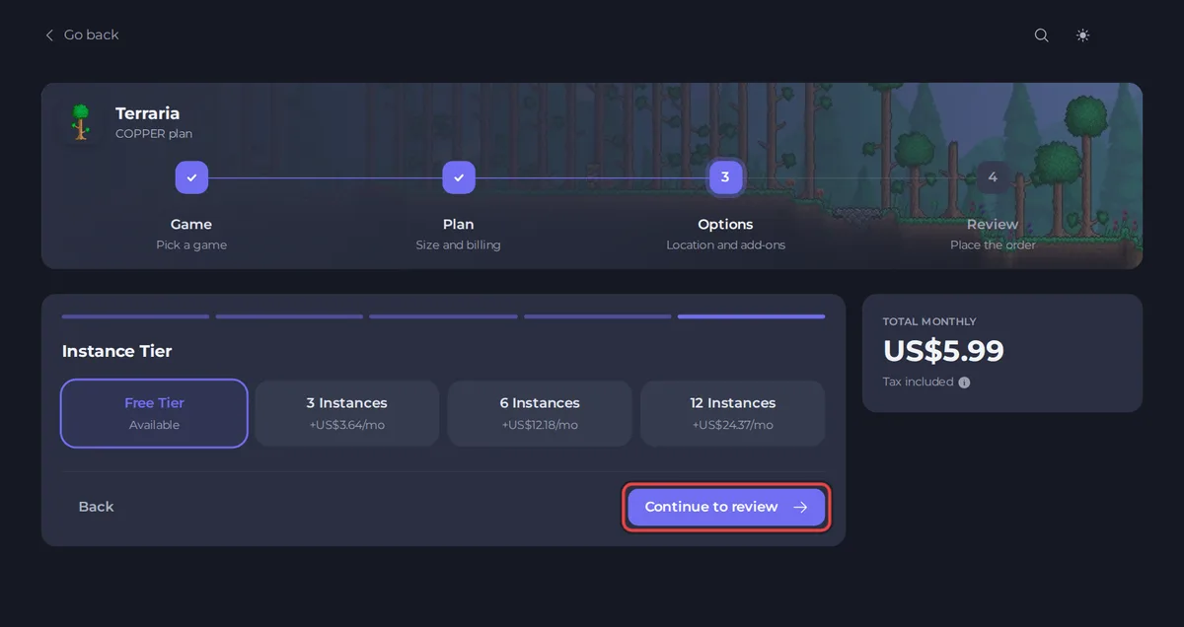This screenshot has height=627, width=1184.
Task: Click the 'Pick a game' subtitle
Action: tap(191, 244)
